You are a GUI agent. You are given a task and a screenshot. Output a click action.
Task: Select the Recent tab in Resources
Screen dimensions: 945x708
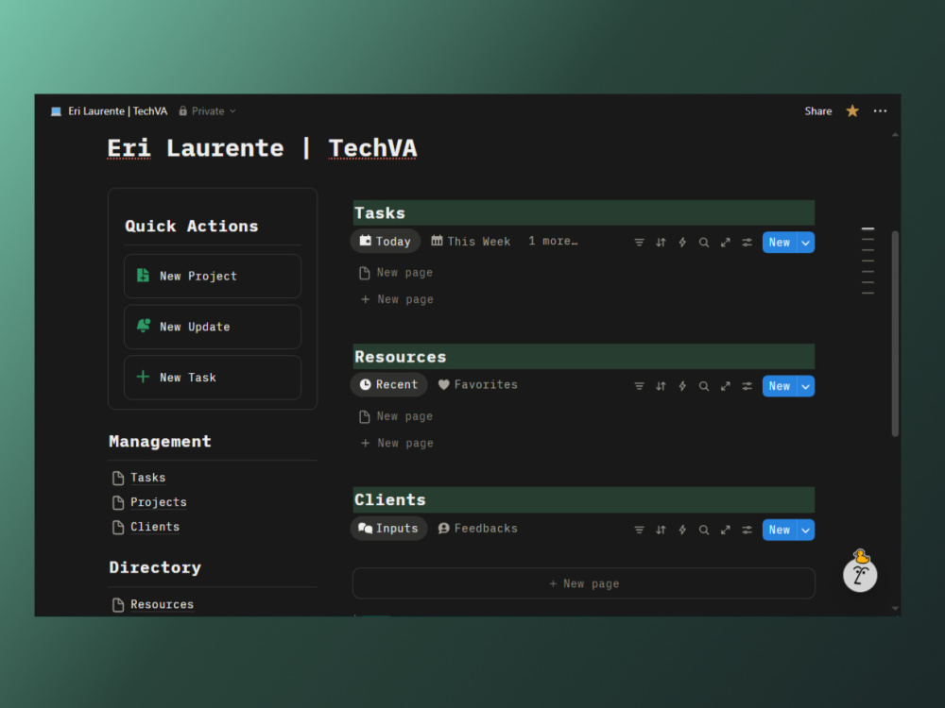pyautogui.click(x=388, y=385)
